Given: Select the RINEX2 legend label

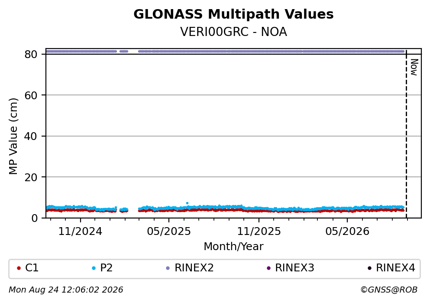Looking at the screenshot, I should coord(194,268).
